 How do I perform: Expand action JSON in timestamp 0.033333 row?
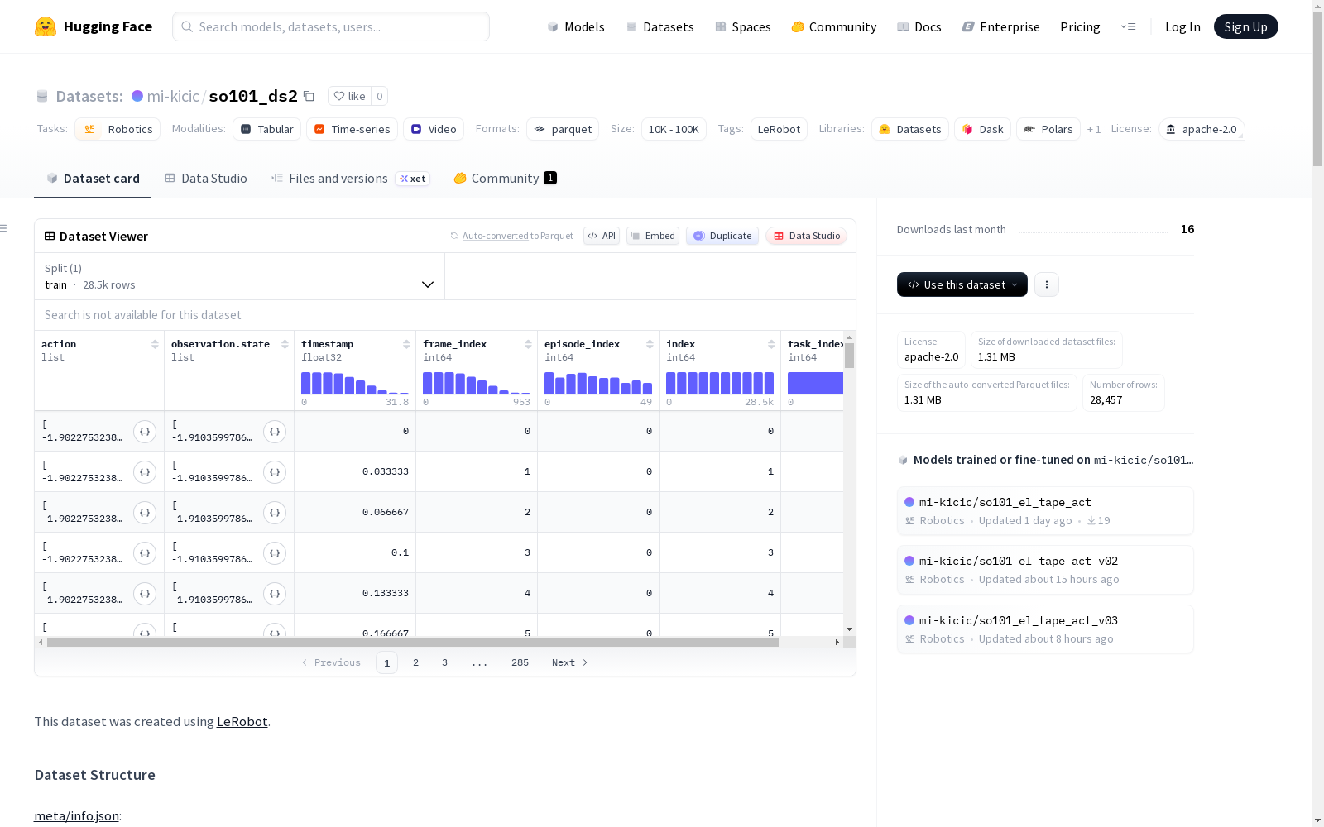pyautogui.click(x=145, y=472)
